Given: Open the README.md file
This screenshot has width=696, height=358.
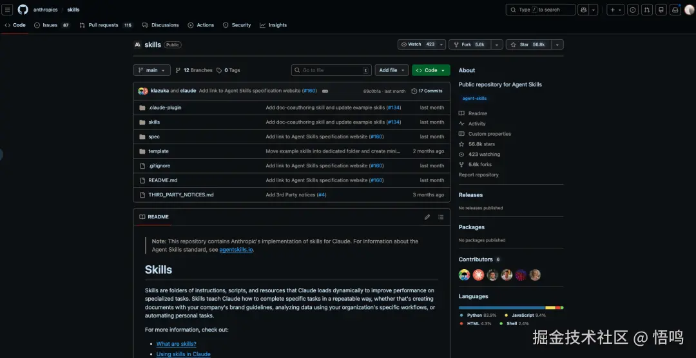Looking at the screenshot, I should click(163, 180).
